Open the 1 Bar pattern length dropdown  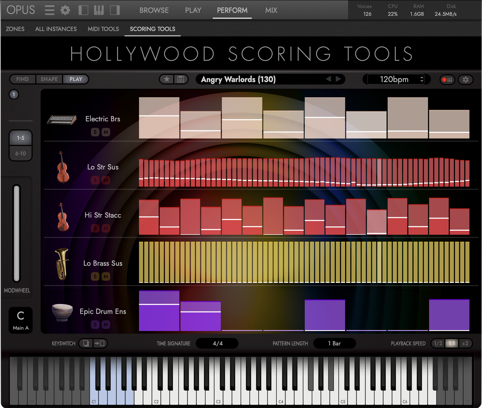[334, 343]
